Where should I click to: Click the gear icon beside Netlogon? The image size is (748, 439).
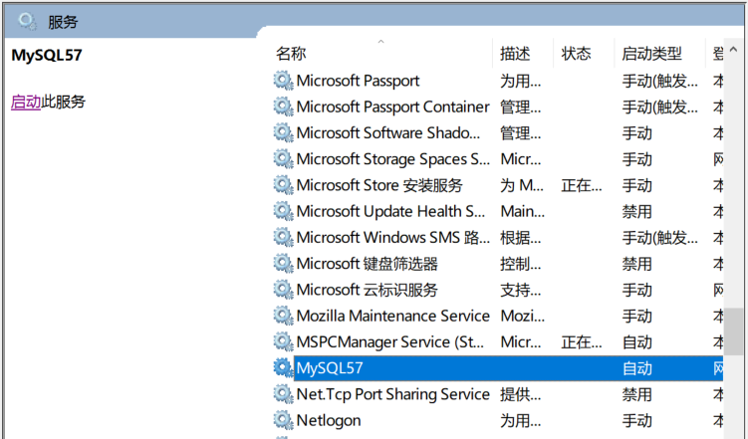(x=284, y=420)
